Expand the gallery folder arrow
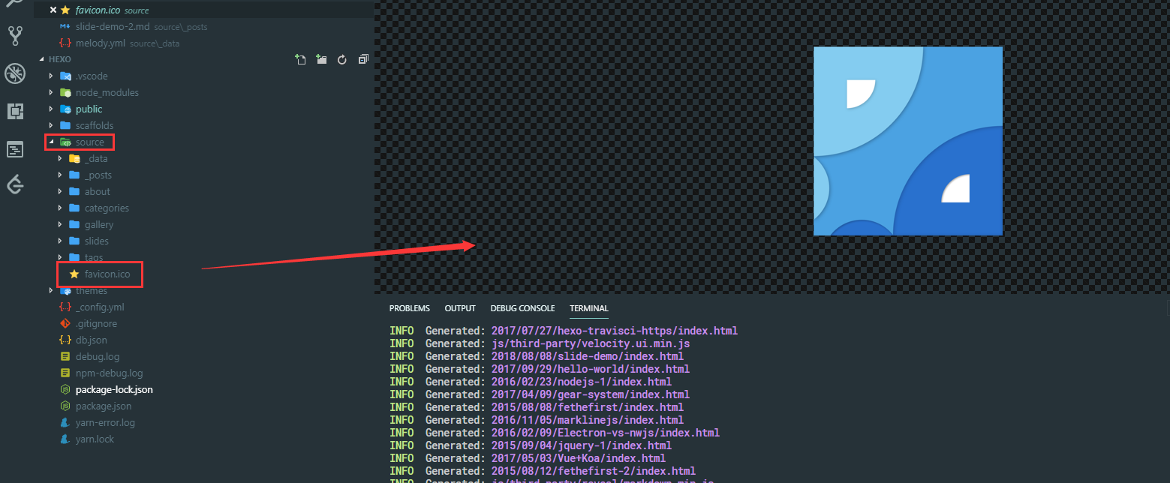 [60, 224]
